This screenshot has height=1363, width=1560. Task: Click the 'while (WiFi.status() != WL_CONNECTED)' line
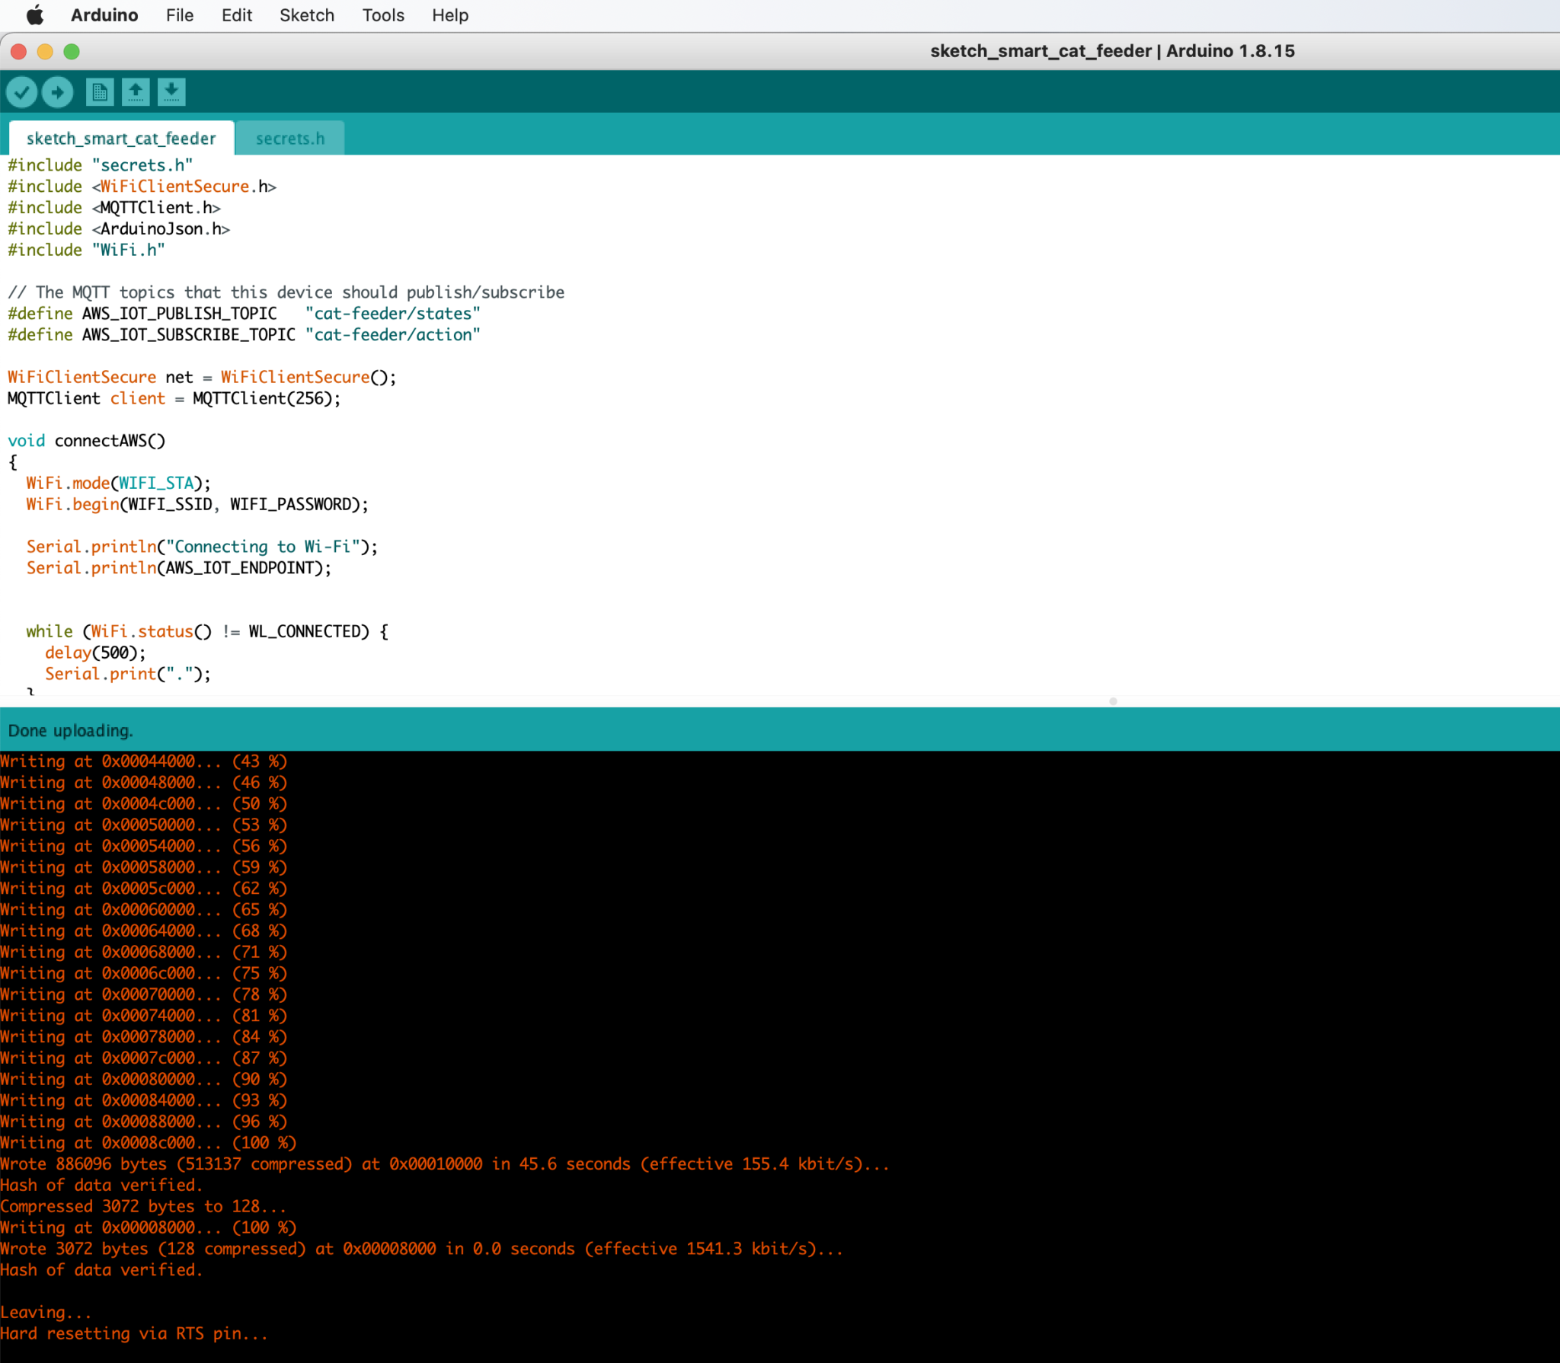tap(207, 632)
